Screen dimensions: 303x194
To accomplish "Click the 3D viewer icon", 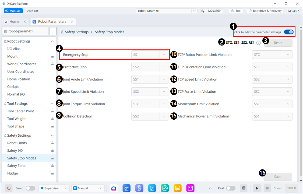I will pos(244,188).
